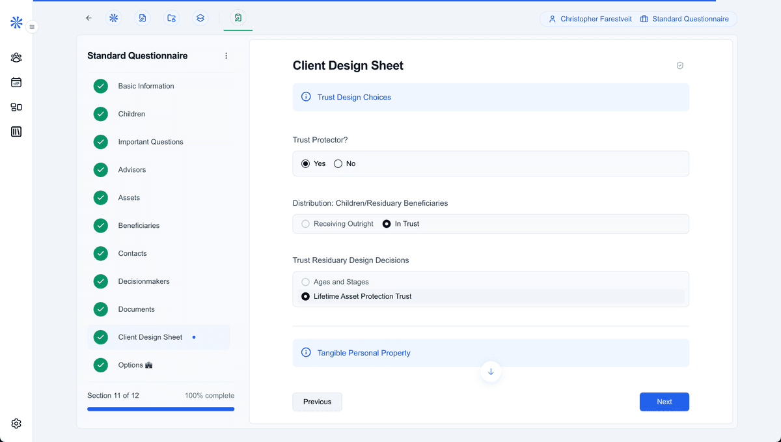Click the Next button

664,402
